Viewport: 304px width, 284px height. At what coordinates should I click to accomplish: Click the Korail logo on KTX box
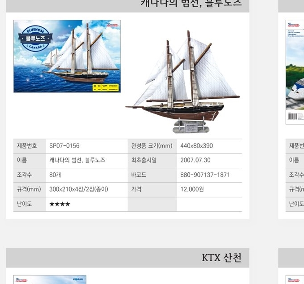coord(78,279)
